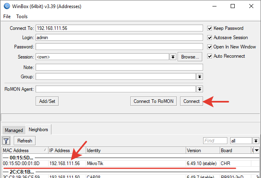Focus the Connect To address field
Viewport: 261px width, 178px height.
(119, 28)
